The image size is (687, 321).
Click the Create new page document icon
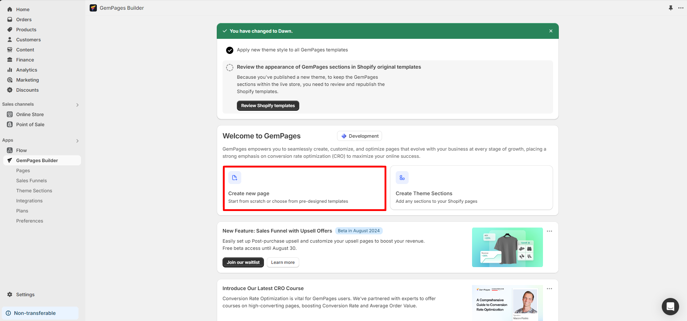(x=235, y=178)
